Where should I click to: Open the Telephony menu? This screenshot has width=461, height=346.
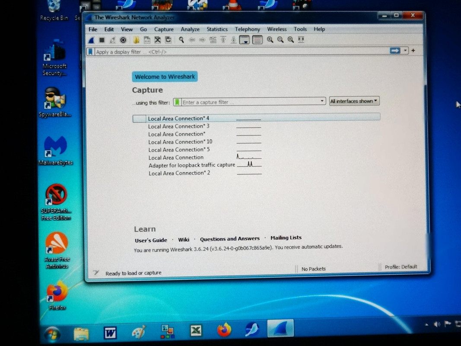pyautogui.click(x=247, y=29)
